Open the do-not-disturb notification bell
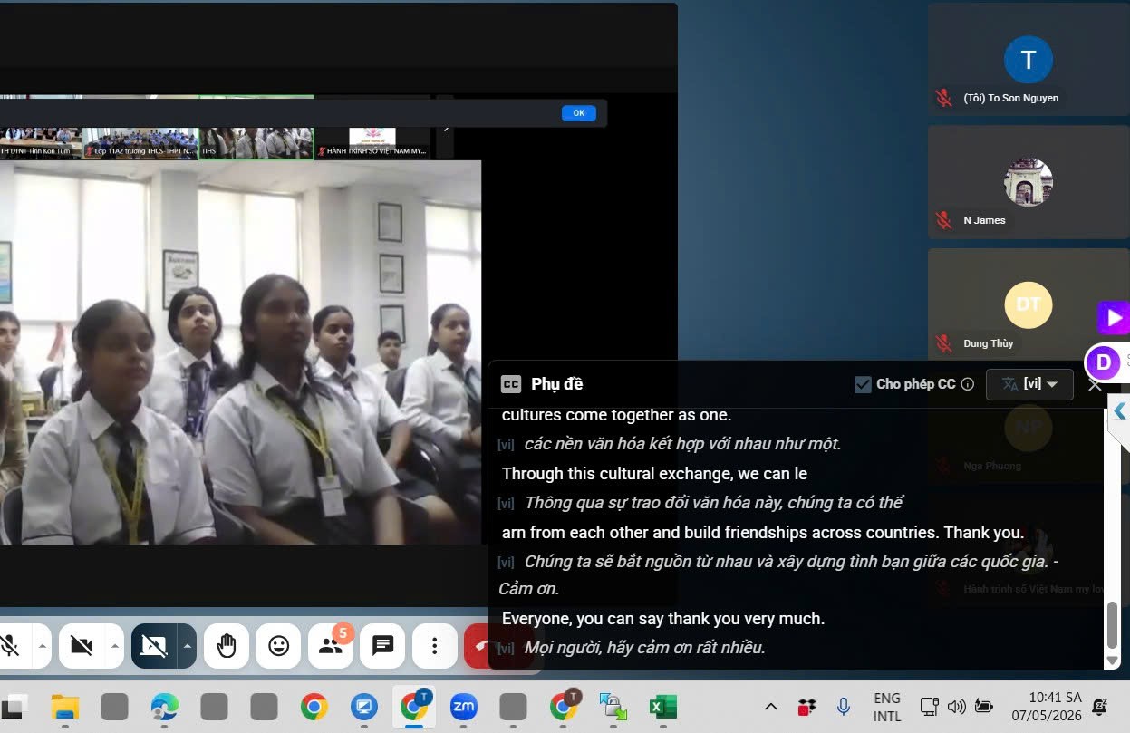 point(1100,707)
